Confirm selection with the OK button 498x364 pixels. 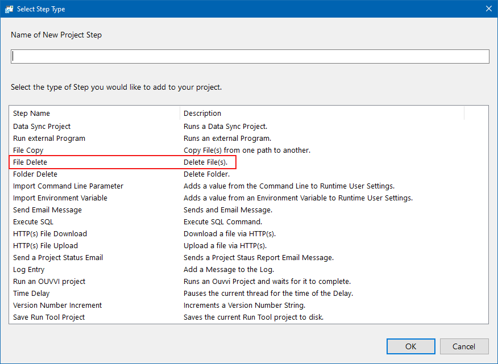[410, 346]
